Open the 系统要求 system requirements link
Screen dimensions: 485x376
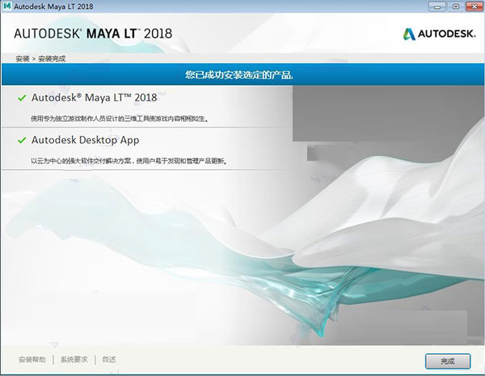[74, 360]
